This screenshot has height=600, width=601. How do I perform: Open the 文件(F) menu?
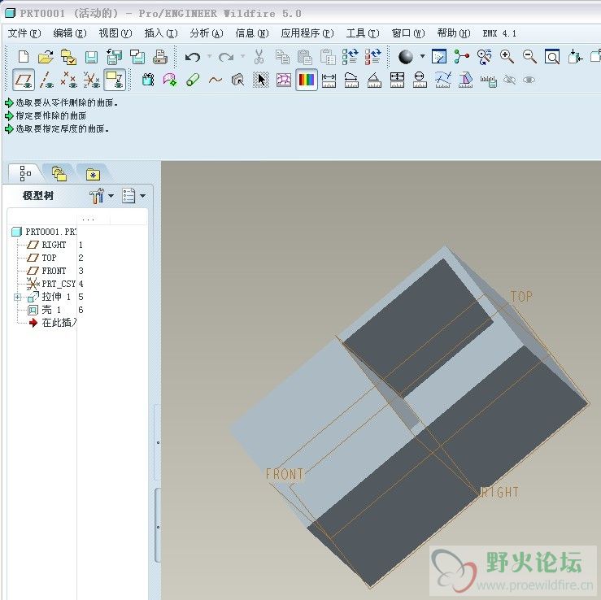[x=24, y=33]
